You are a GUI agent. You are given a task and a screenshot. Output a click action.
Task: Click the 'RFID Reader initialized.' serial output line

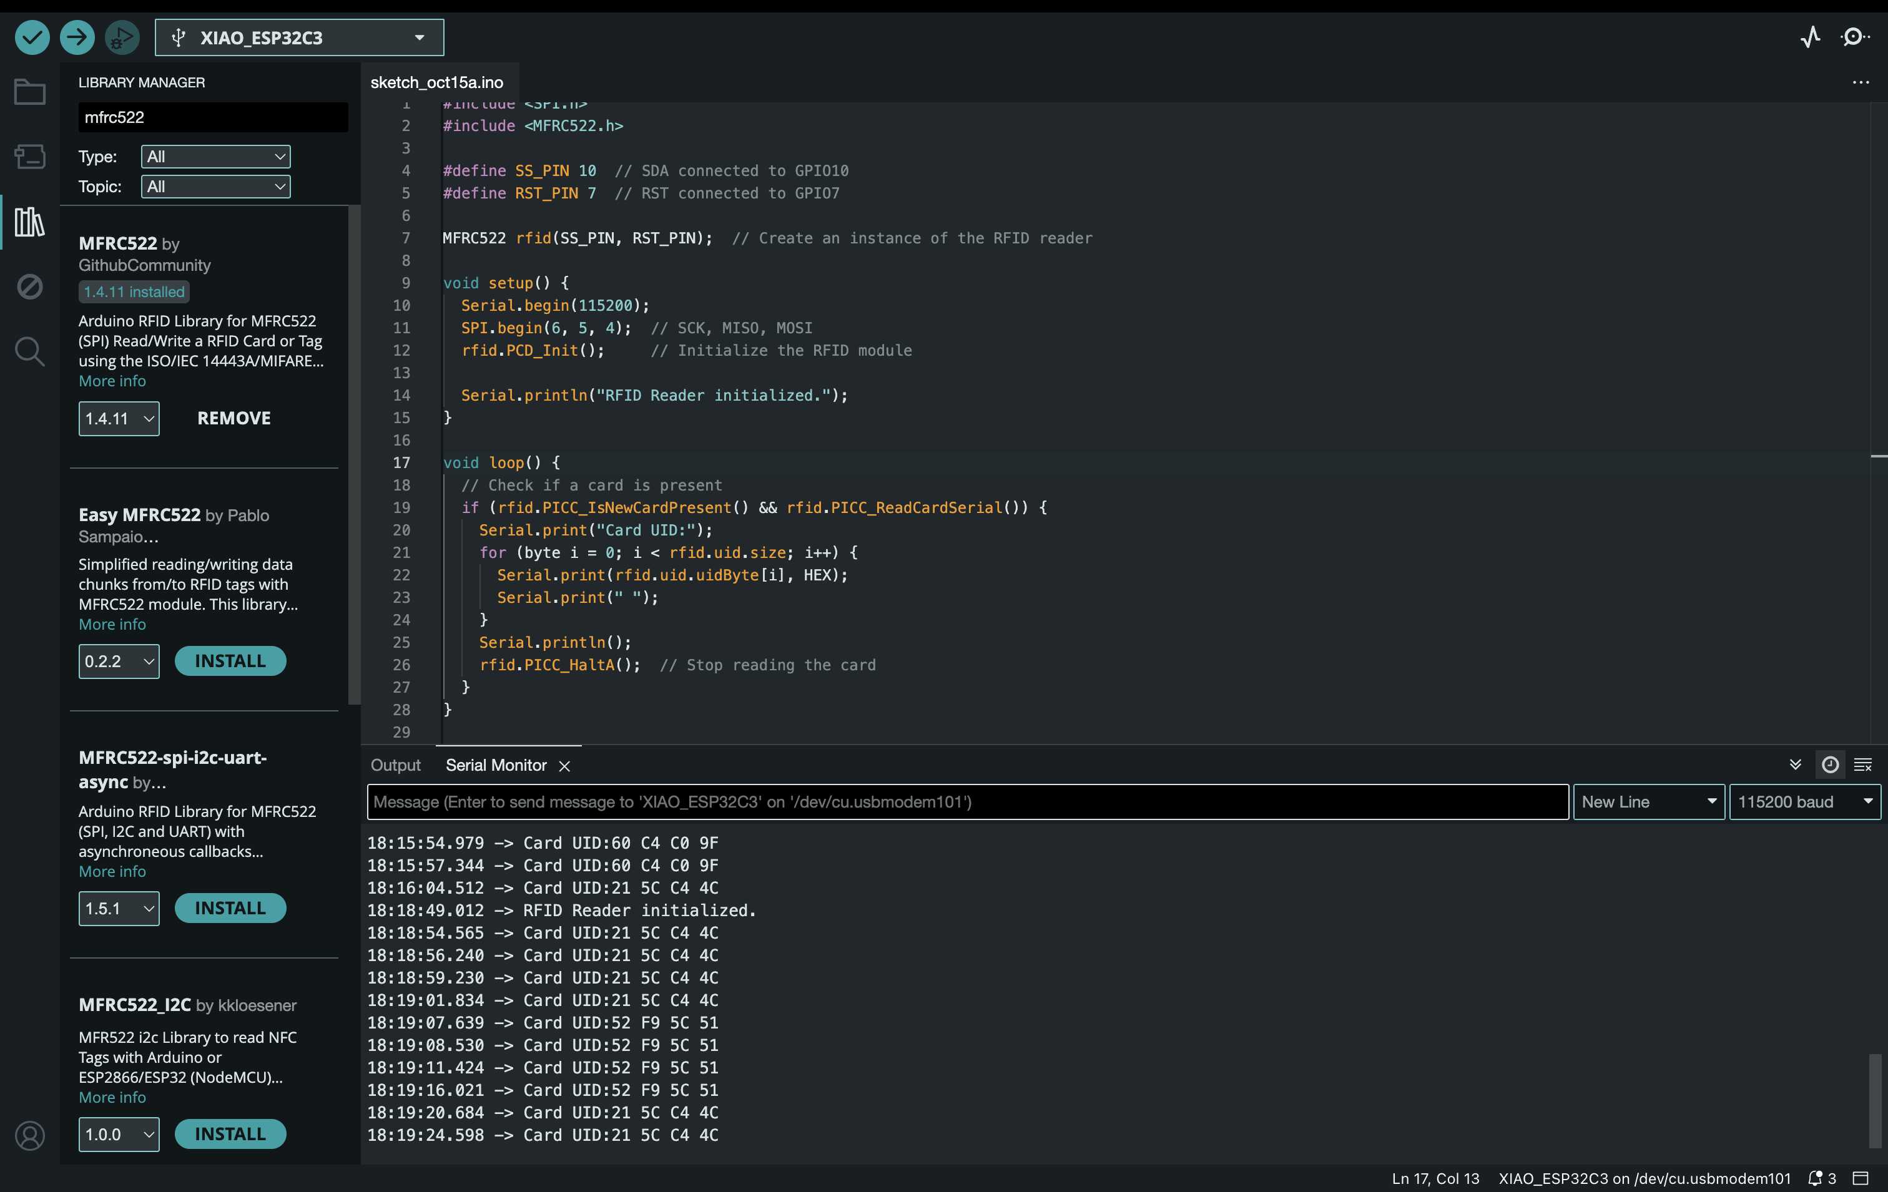(x=561, y=910)
